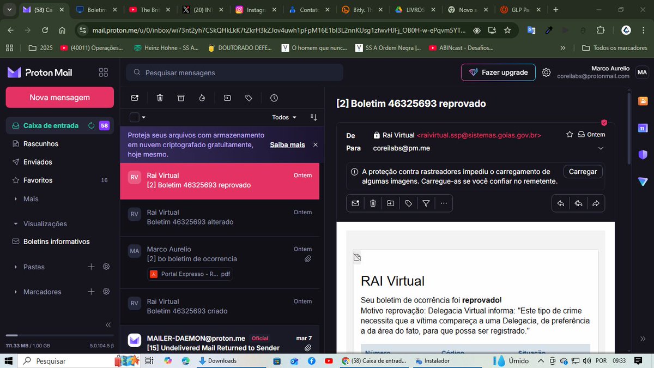Screen dimensions: 654x368
Task: Mark as spam with the flame icon
Action: coord(202,98)
